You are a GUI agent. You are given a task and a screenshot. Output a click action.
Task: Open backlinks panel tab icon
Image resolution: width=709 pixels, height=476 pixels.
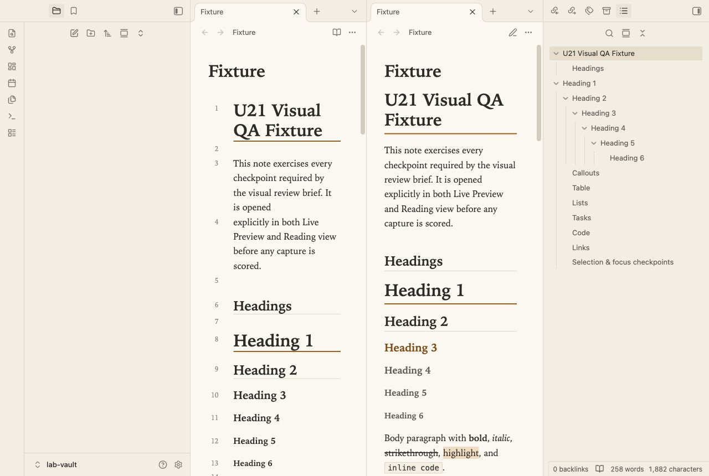pos(555,11)
